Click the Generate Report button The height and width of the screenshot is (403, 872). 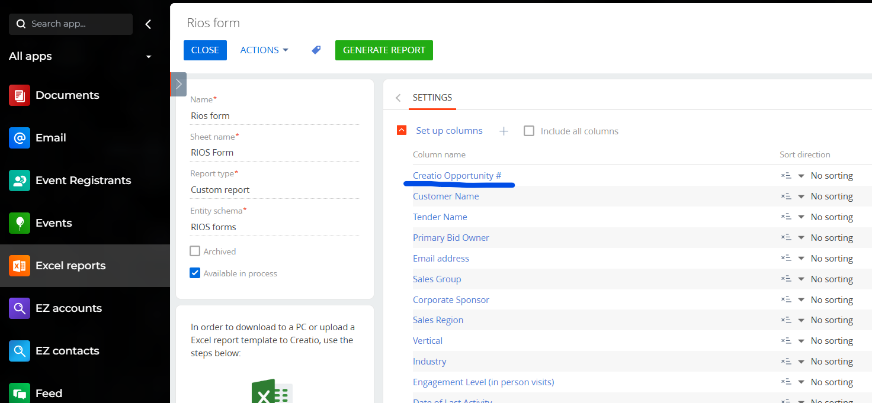(384, 50)
